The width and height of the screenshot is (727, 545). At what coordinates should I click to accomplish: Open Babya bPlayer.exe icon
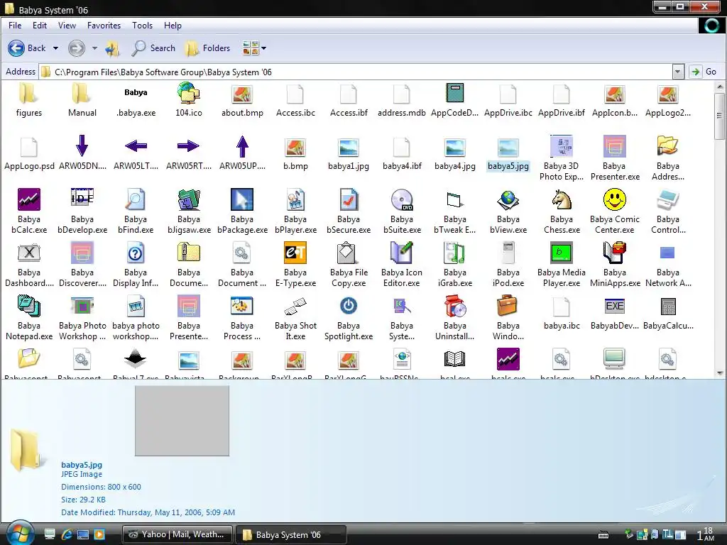[x=295, y=199]
